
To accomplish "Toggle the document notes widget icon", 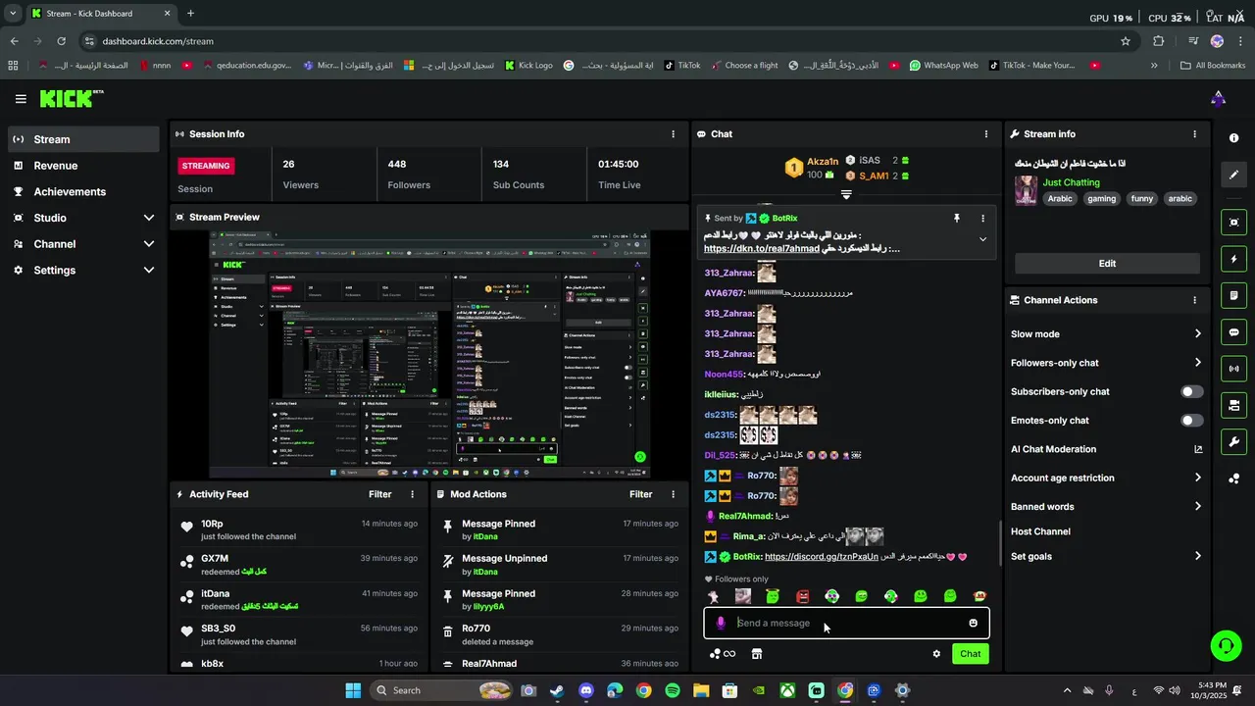I will (1234, 295).
